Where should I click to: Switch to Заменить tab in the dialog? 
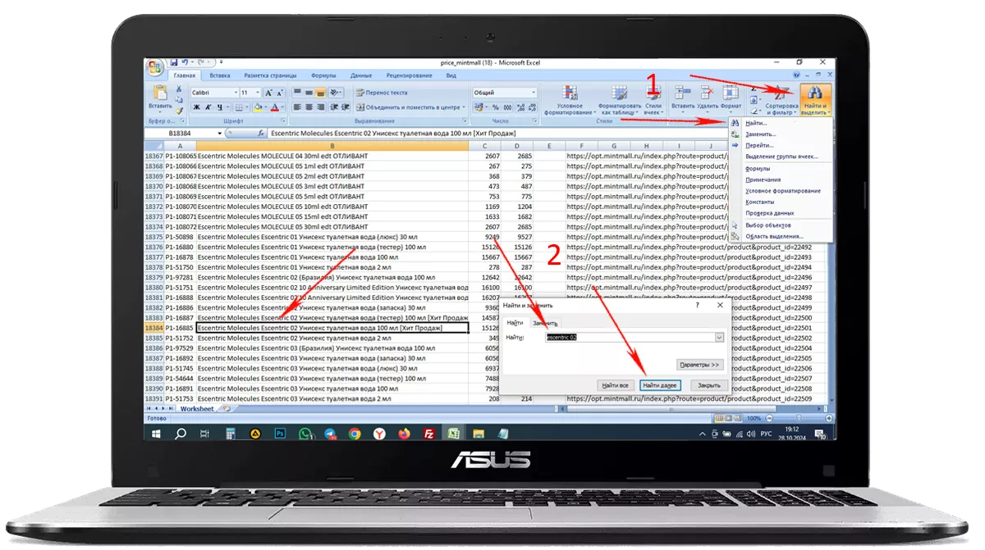coord(544,324)
